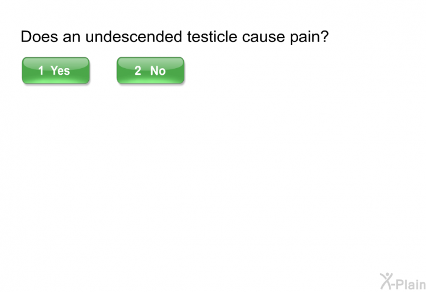The height and width of the screenshot is (292, 426).
Task: Click the numeral 1 on Yes button
Action: pyautogui.click(x=41, y=71)
